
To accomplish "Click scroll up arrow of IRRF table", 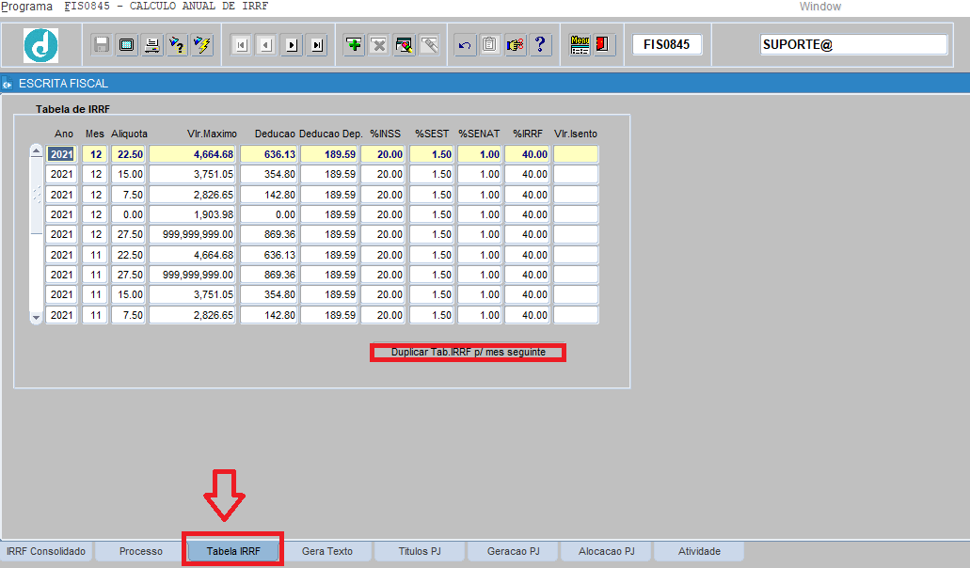I will point(37,151).
